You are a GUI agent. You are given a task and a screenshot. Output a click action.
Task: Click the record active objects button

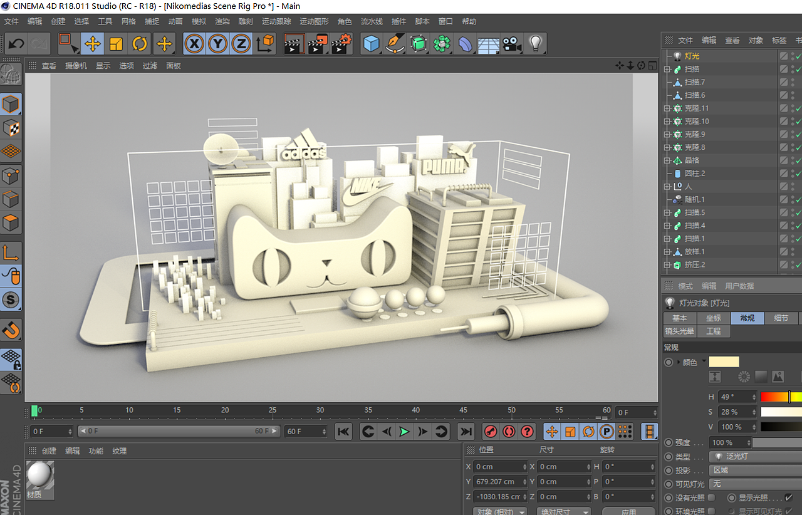tap(491, 431)
